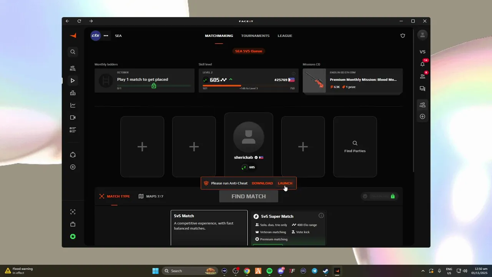Click the plus circle in right sidebar
The width and height of the screenshot is (492, 277).
pyautogui.click(x=422, y=116)
